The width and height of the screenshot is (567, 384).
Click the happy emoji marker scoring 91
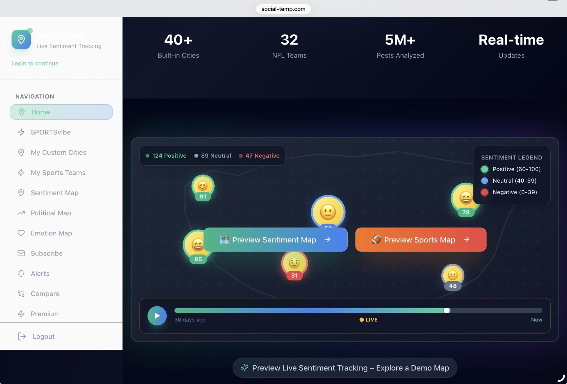coord(203,186)
